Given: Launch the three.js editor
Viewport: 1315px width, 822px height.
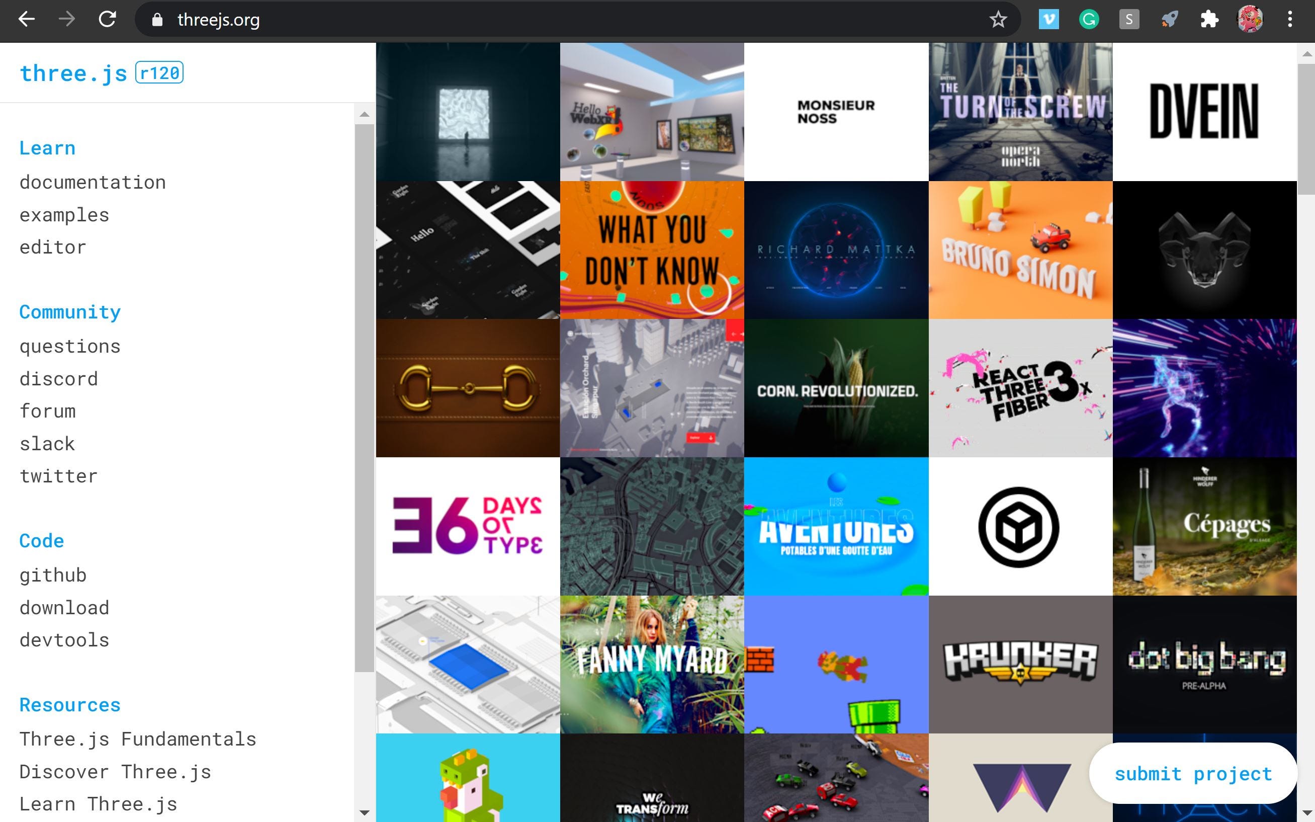Looking at the screenshot, I should pyautogui.click(x=53, y=248).
